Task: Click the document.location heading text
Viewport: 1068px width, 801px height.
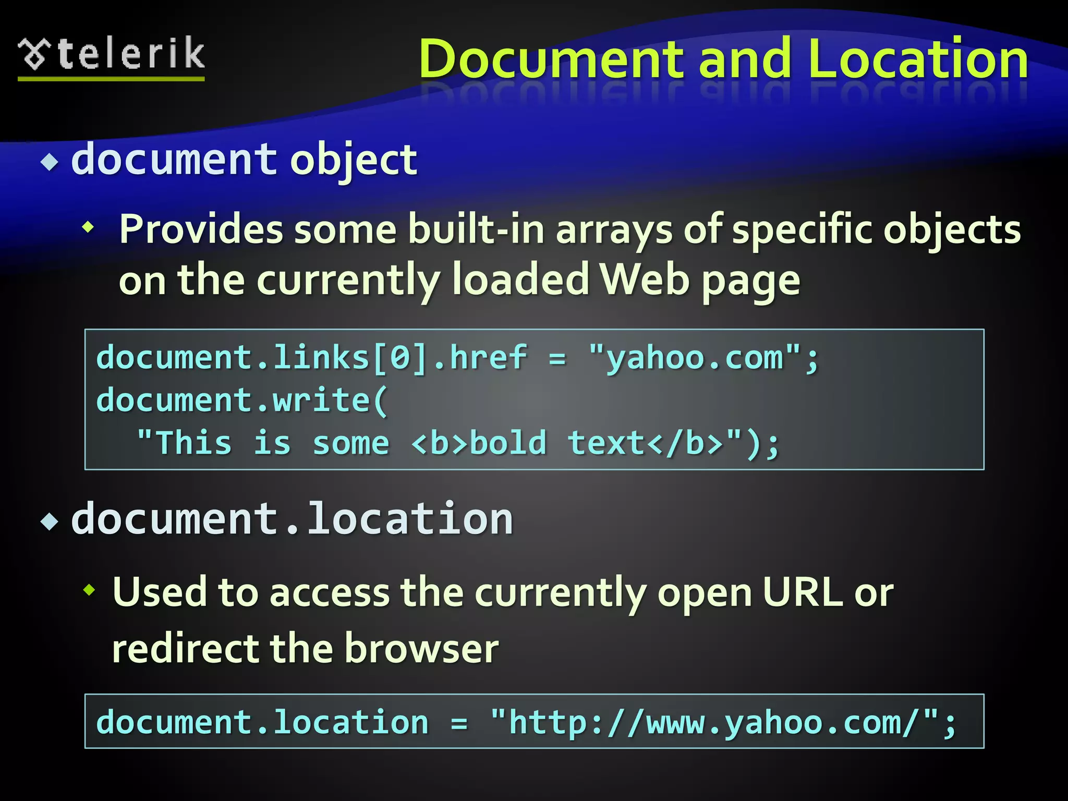Action: coord(292,519)
